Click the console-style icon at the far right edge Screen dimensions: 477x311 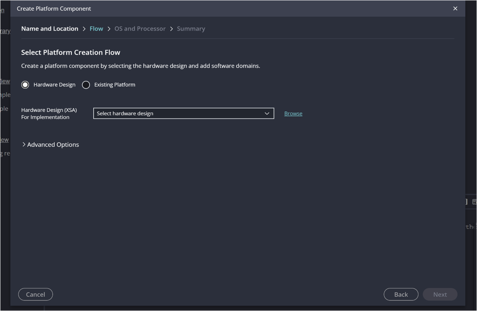tap(475, 201)
